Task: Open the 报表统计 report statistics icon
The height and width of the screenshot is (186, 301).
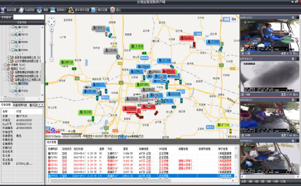Action: [x=53, y=10]
